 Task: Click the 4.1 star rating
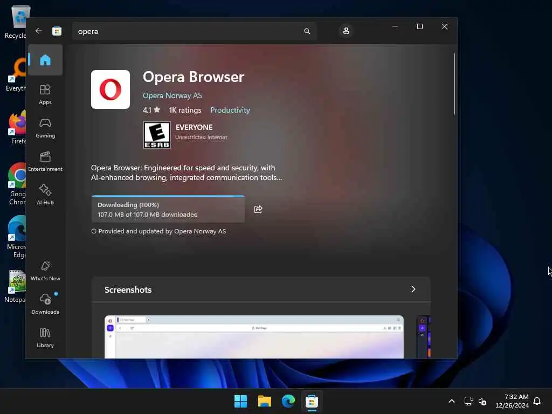pos(151,110)
